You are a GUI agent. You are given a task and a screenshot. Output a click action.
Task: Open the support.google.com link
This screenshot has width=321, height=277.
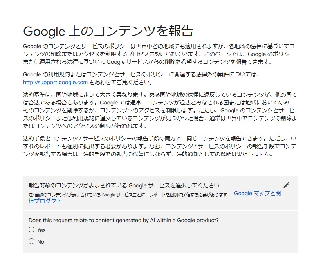55,82
